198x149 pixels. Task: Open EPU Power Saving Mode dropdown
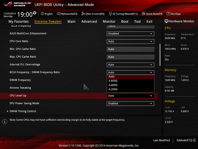coord(130,103)
